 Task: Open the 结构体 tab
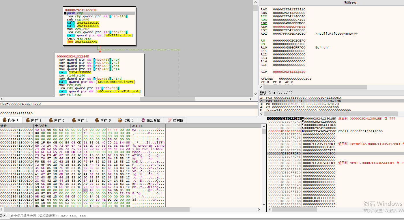pos(176,120)
